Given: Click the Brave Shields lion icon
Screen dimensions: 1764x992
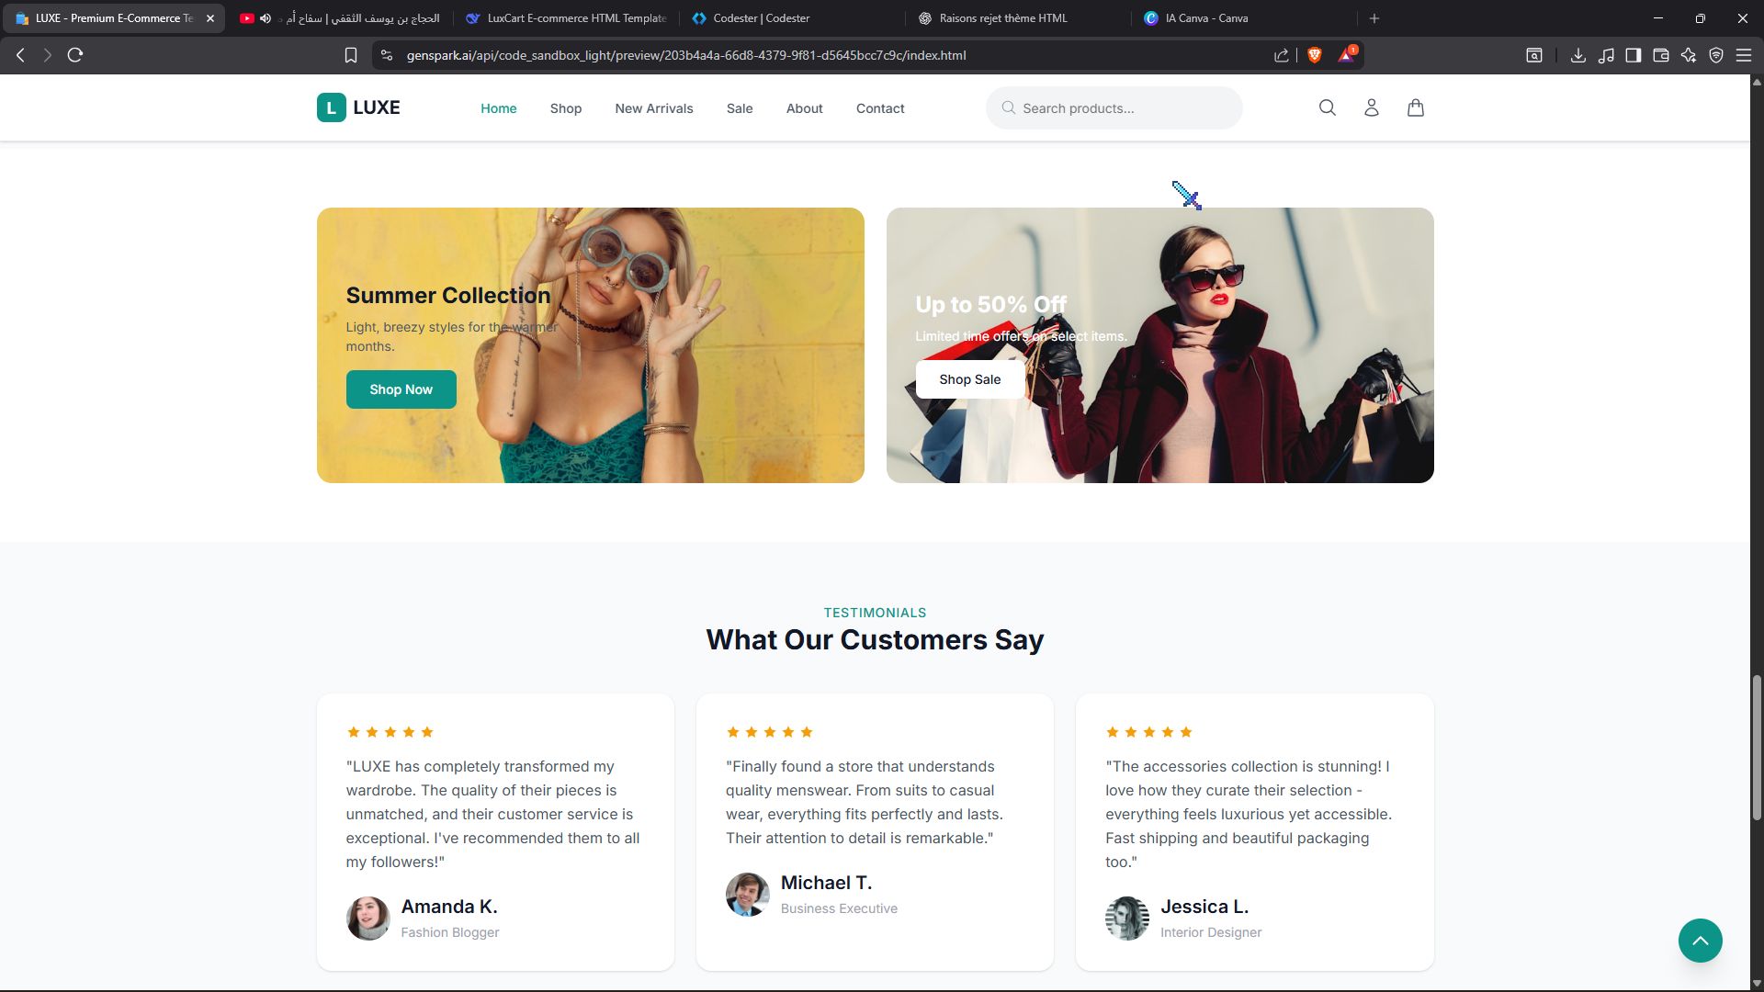Looking at the screenshot, I should [1314, 55].
